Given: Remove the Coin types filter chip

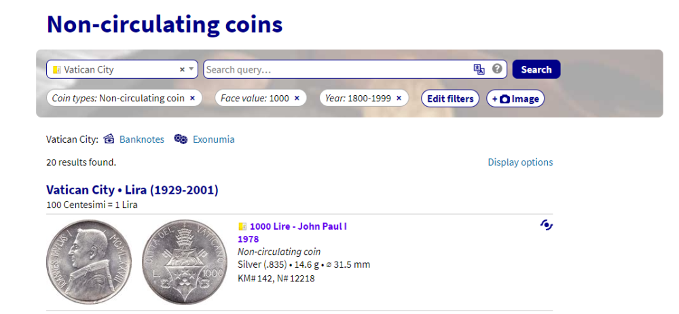Looking at the screenshot, I should (192, 99).
